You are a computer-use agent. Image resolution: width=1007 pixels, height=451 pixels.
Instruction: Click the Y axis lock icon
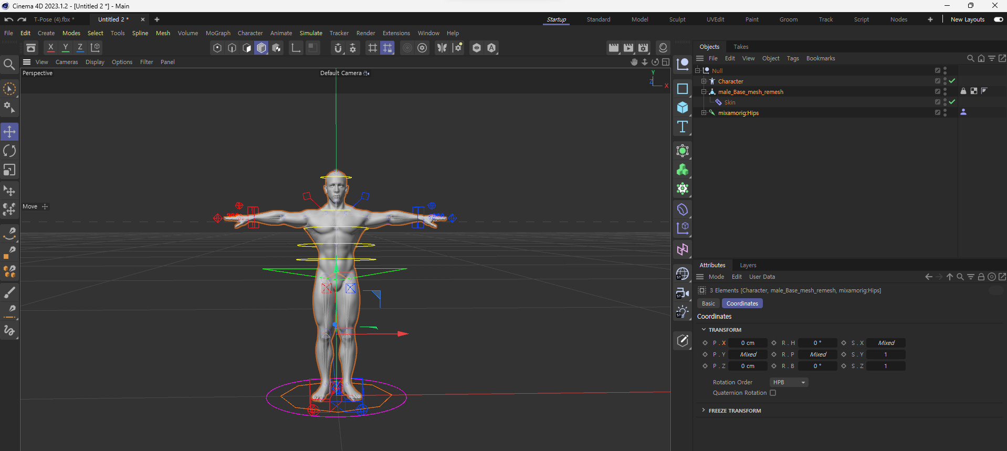[x=66, y=48]
